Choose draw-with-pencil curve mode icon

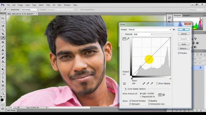pyautogui.click(x=128, y=39)
